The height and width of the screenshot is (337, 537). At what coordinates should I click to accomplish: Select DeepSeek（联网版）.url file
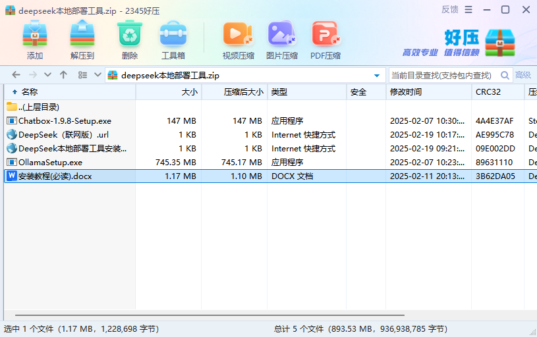[x=271, y=135]
